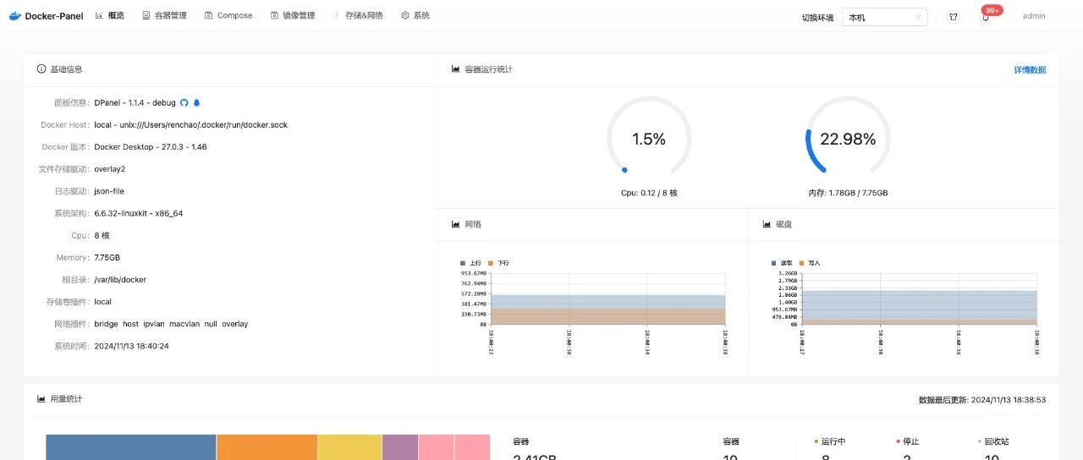
Task: Open notifications bell with 99+ badge
Action: tap(985, 16)
